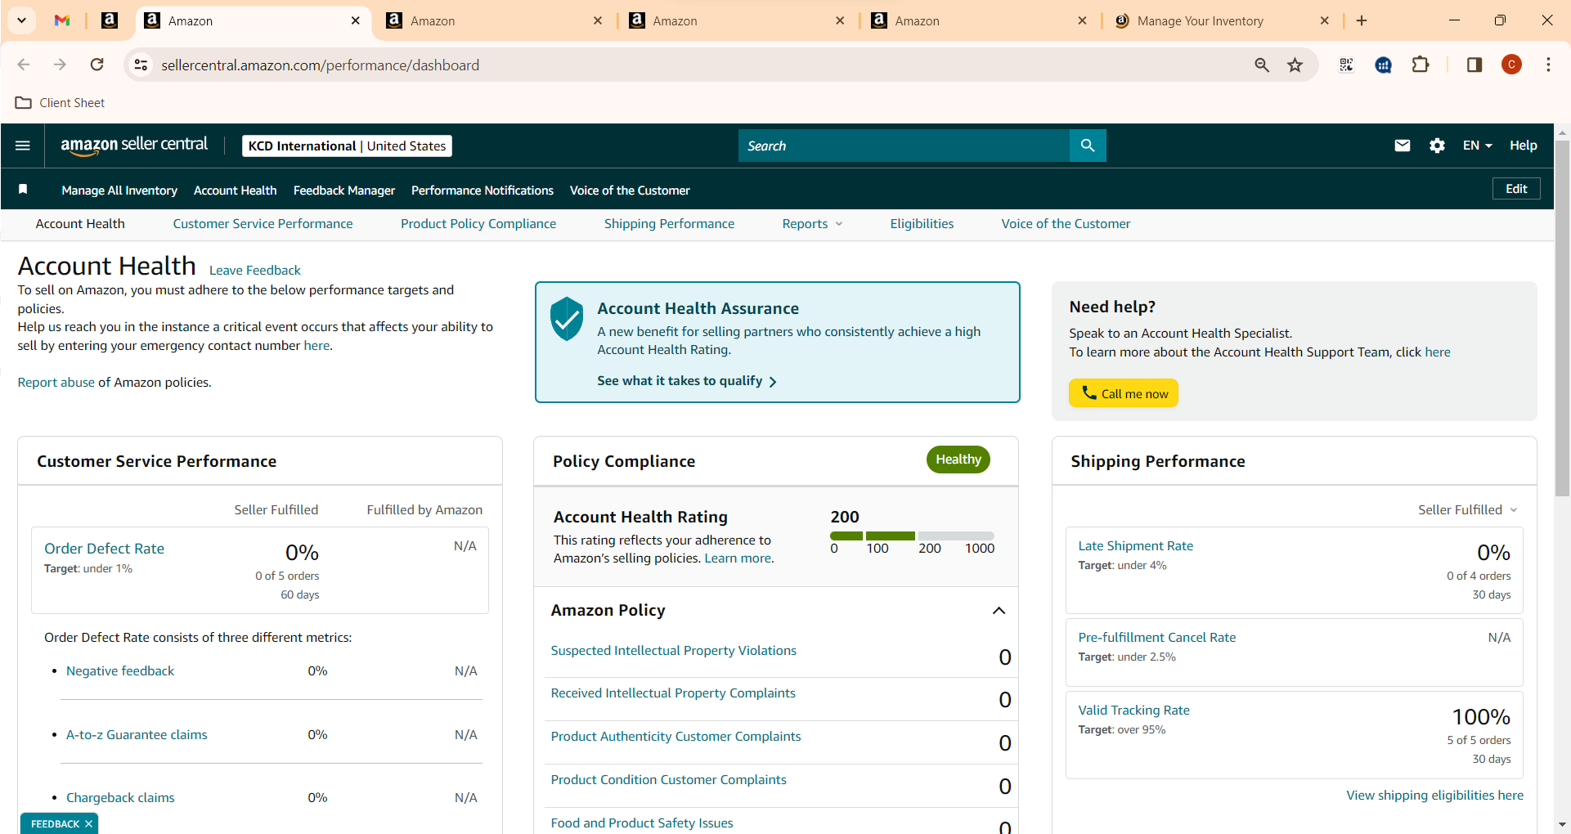Image resolution: width=1571 pixels, height=834 pixels.
Task: Click the Report abuse link
Action: [56, 382]
